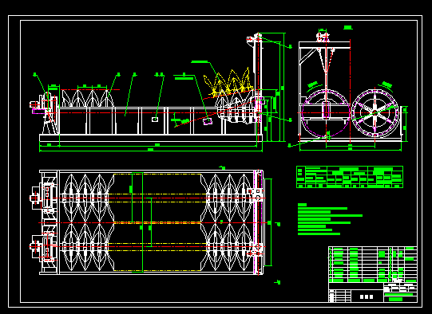This screenshot has width=432, height=314.
Task: Select the small white square port on the trough
Action: pyautogui.click(x=155, y=120)
